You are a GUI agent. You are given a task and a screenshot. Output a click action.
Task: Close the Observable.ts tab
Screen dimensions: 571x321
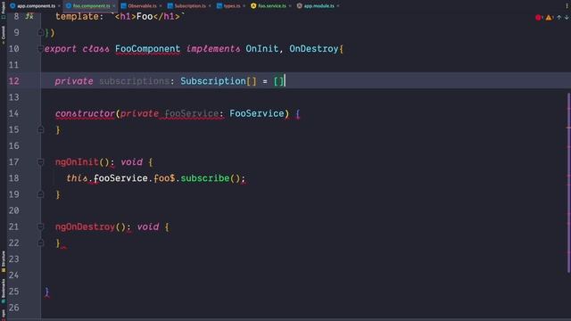pyautogui.click(x=161, y=6)
